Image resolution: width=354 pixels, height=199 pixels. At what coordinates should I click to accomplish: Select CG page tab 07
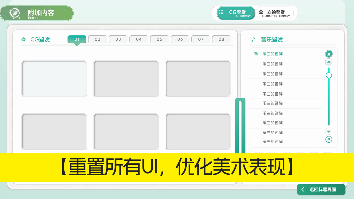point(201,39)
